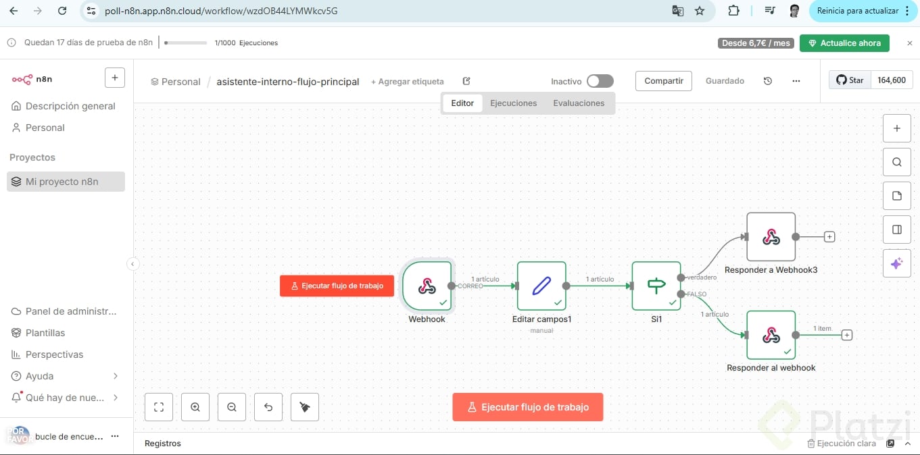920x455 pixels.
Task: Select Mi proyecto n8n project
Action: 66,182
